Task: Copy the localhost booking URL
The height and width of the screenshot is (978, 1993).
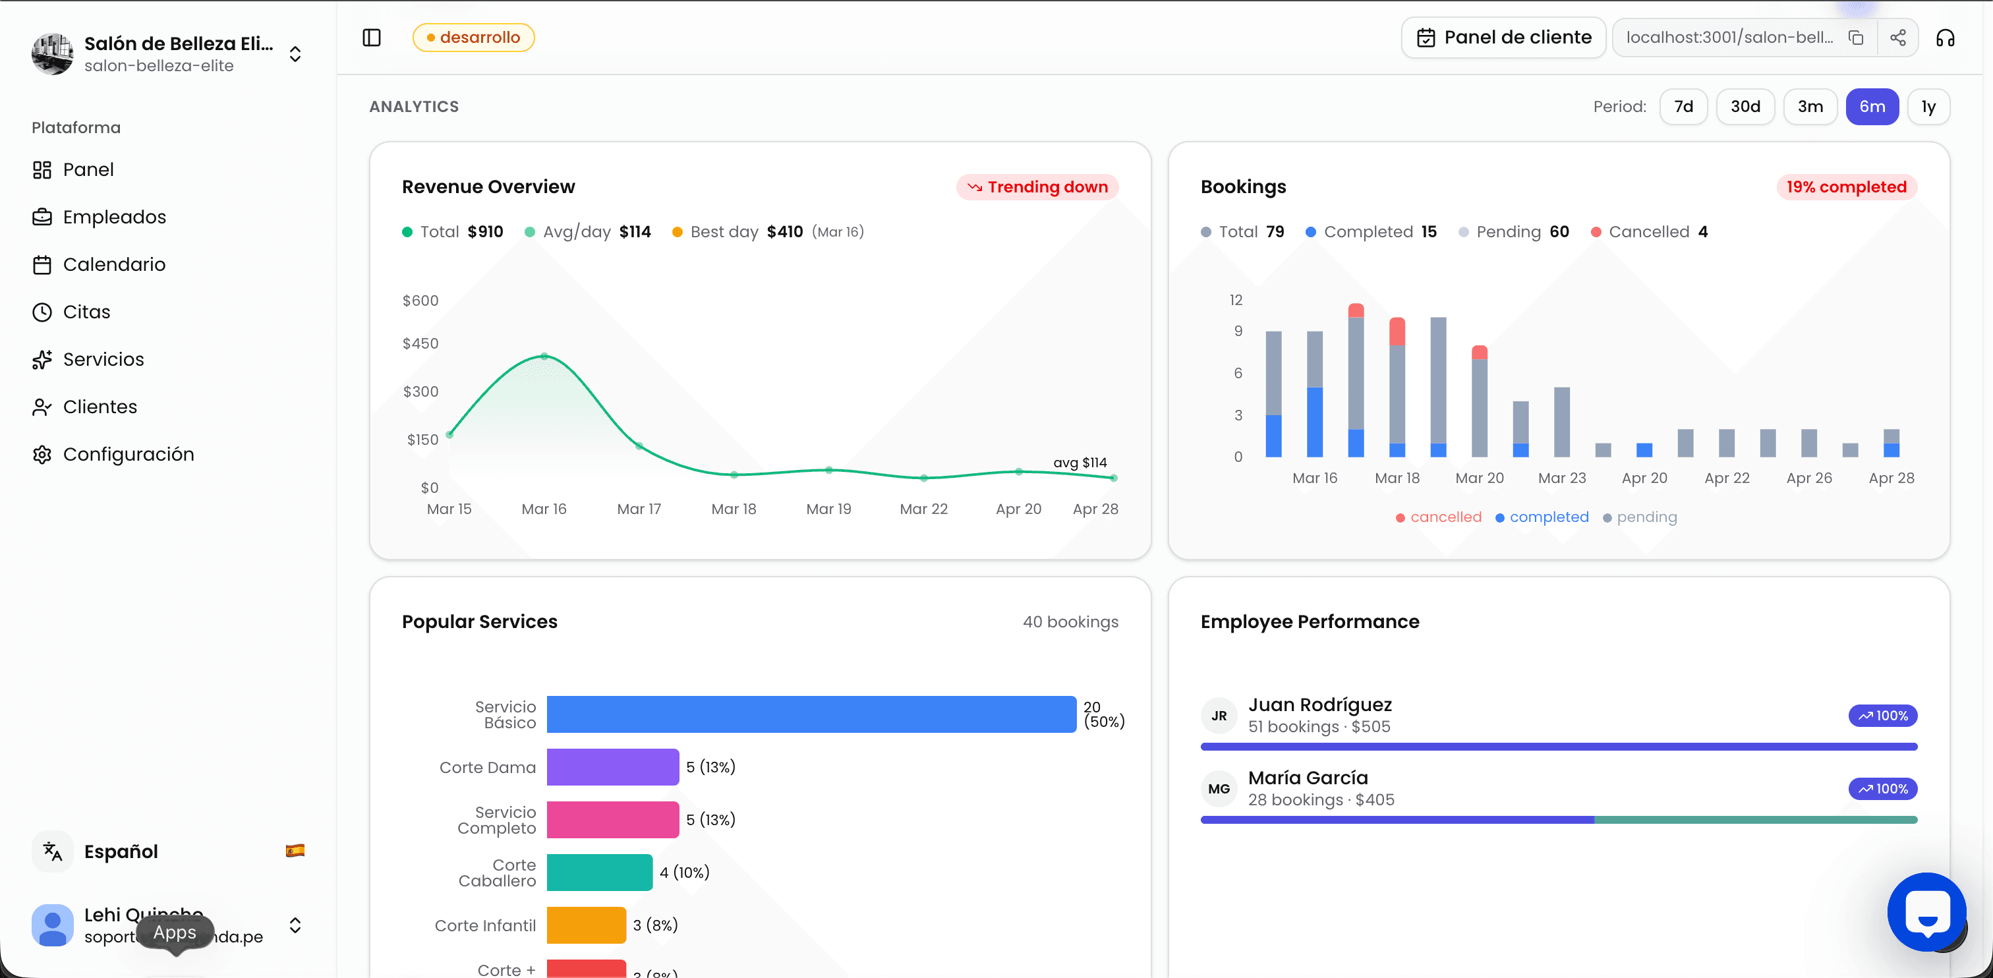Action: (x=1855, y=37)
